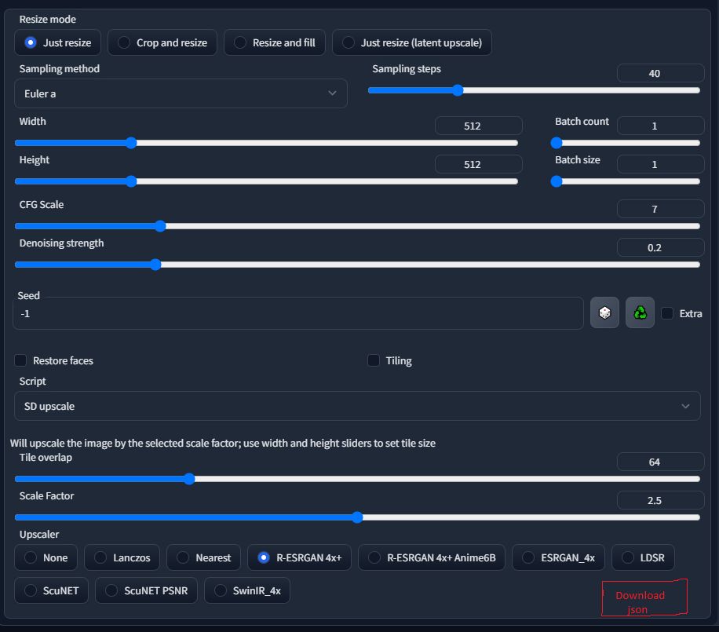Enable the Extra seed checkbox
The width and height of the screenshot is (719, 632).
coord(667,313)
